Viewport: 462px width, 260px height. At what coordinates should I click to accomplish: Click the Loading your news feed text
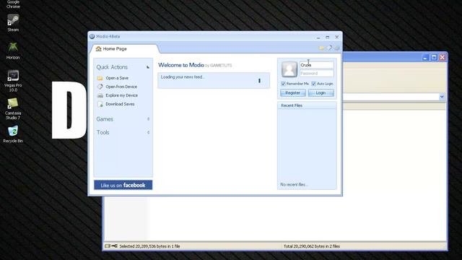coord(183,77)
